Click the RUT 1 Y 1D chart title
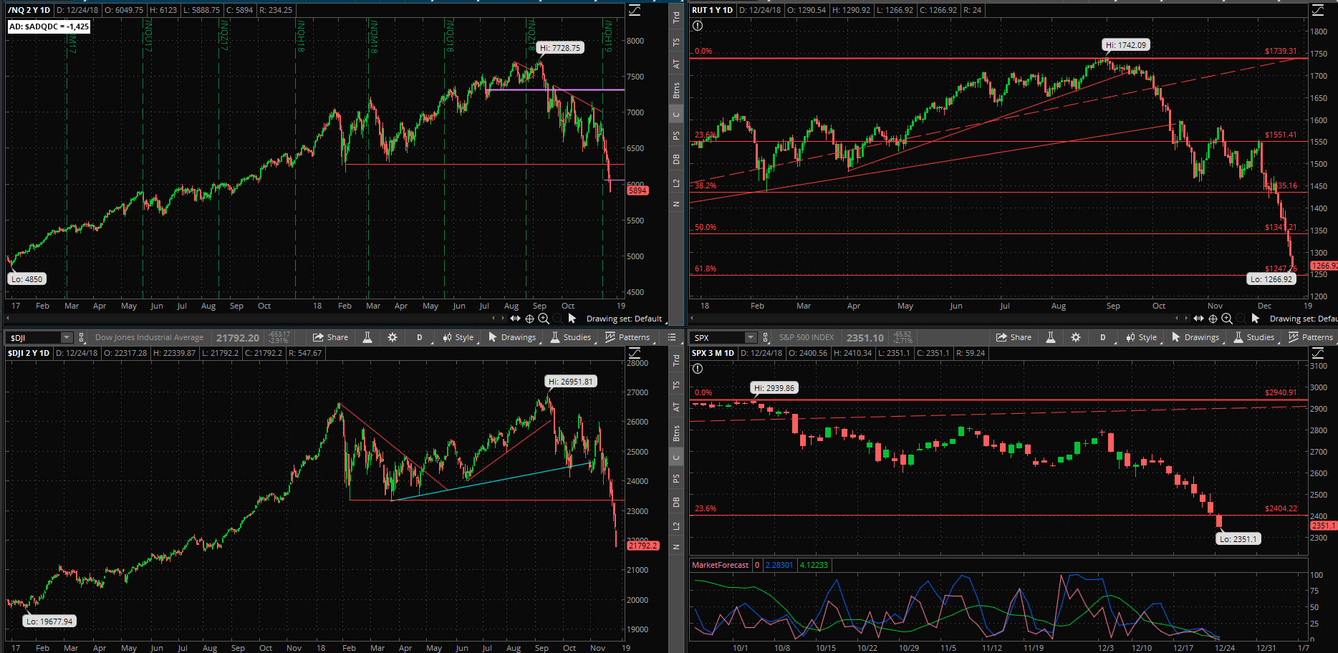The width and height of the screenshot is (1338, 653). (x=712, y=10)
